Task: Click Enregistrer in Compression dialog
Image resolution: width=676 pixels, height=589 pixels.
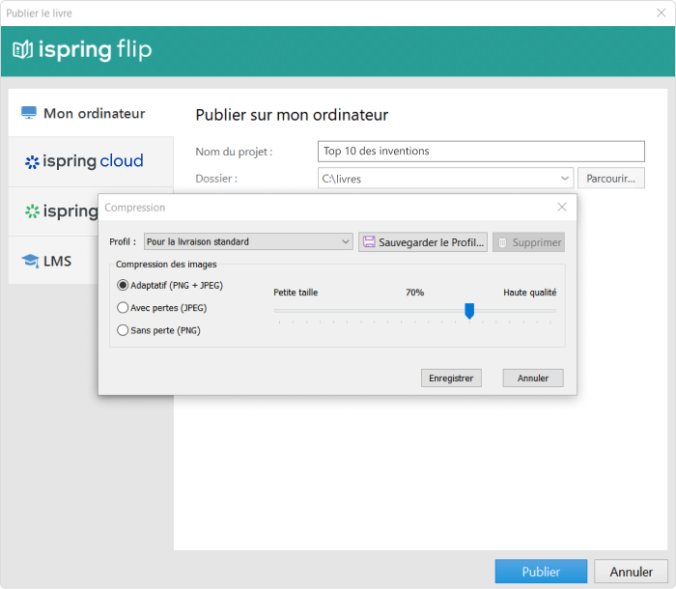Action: point(451,379)
